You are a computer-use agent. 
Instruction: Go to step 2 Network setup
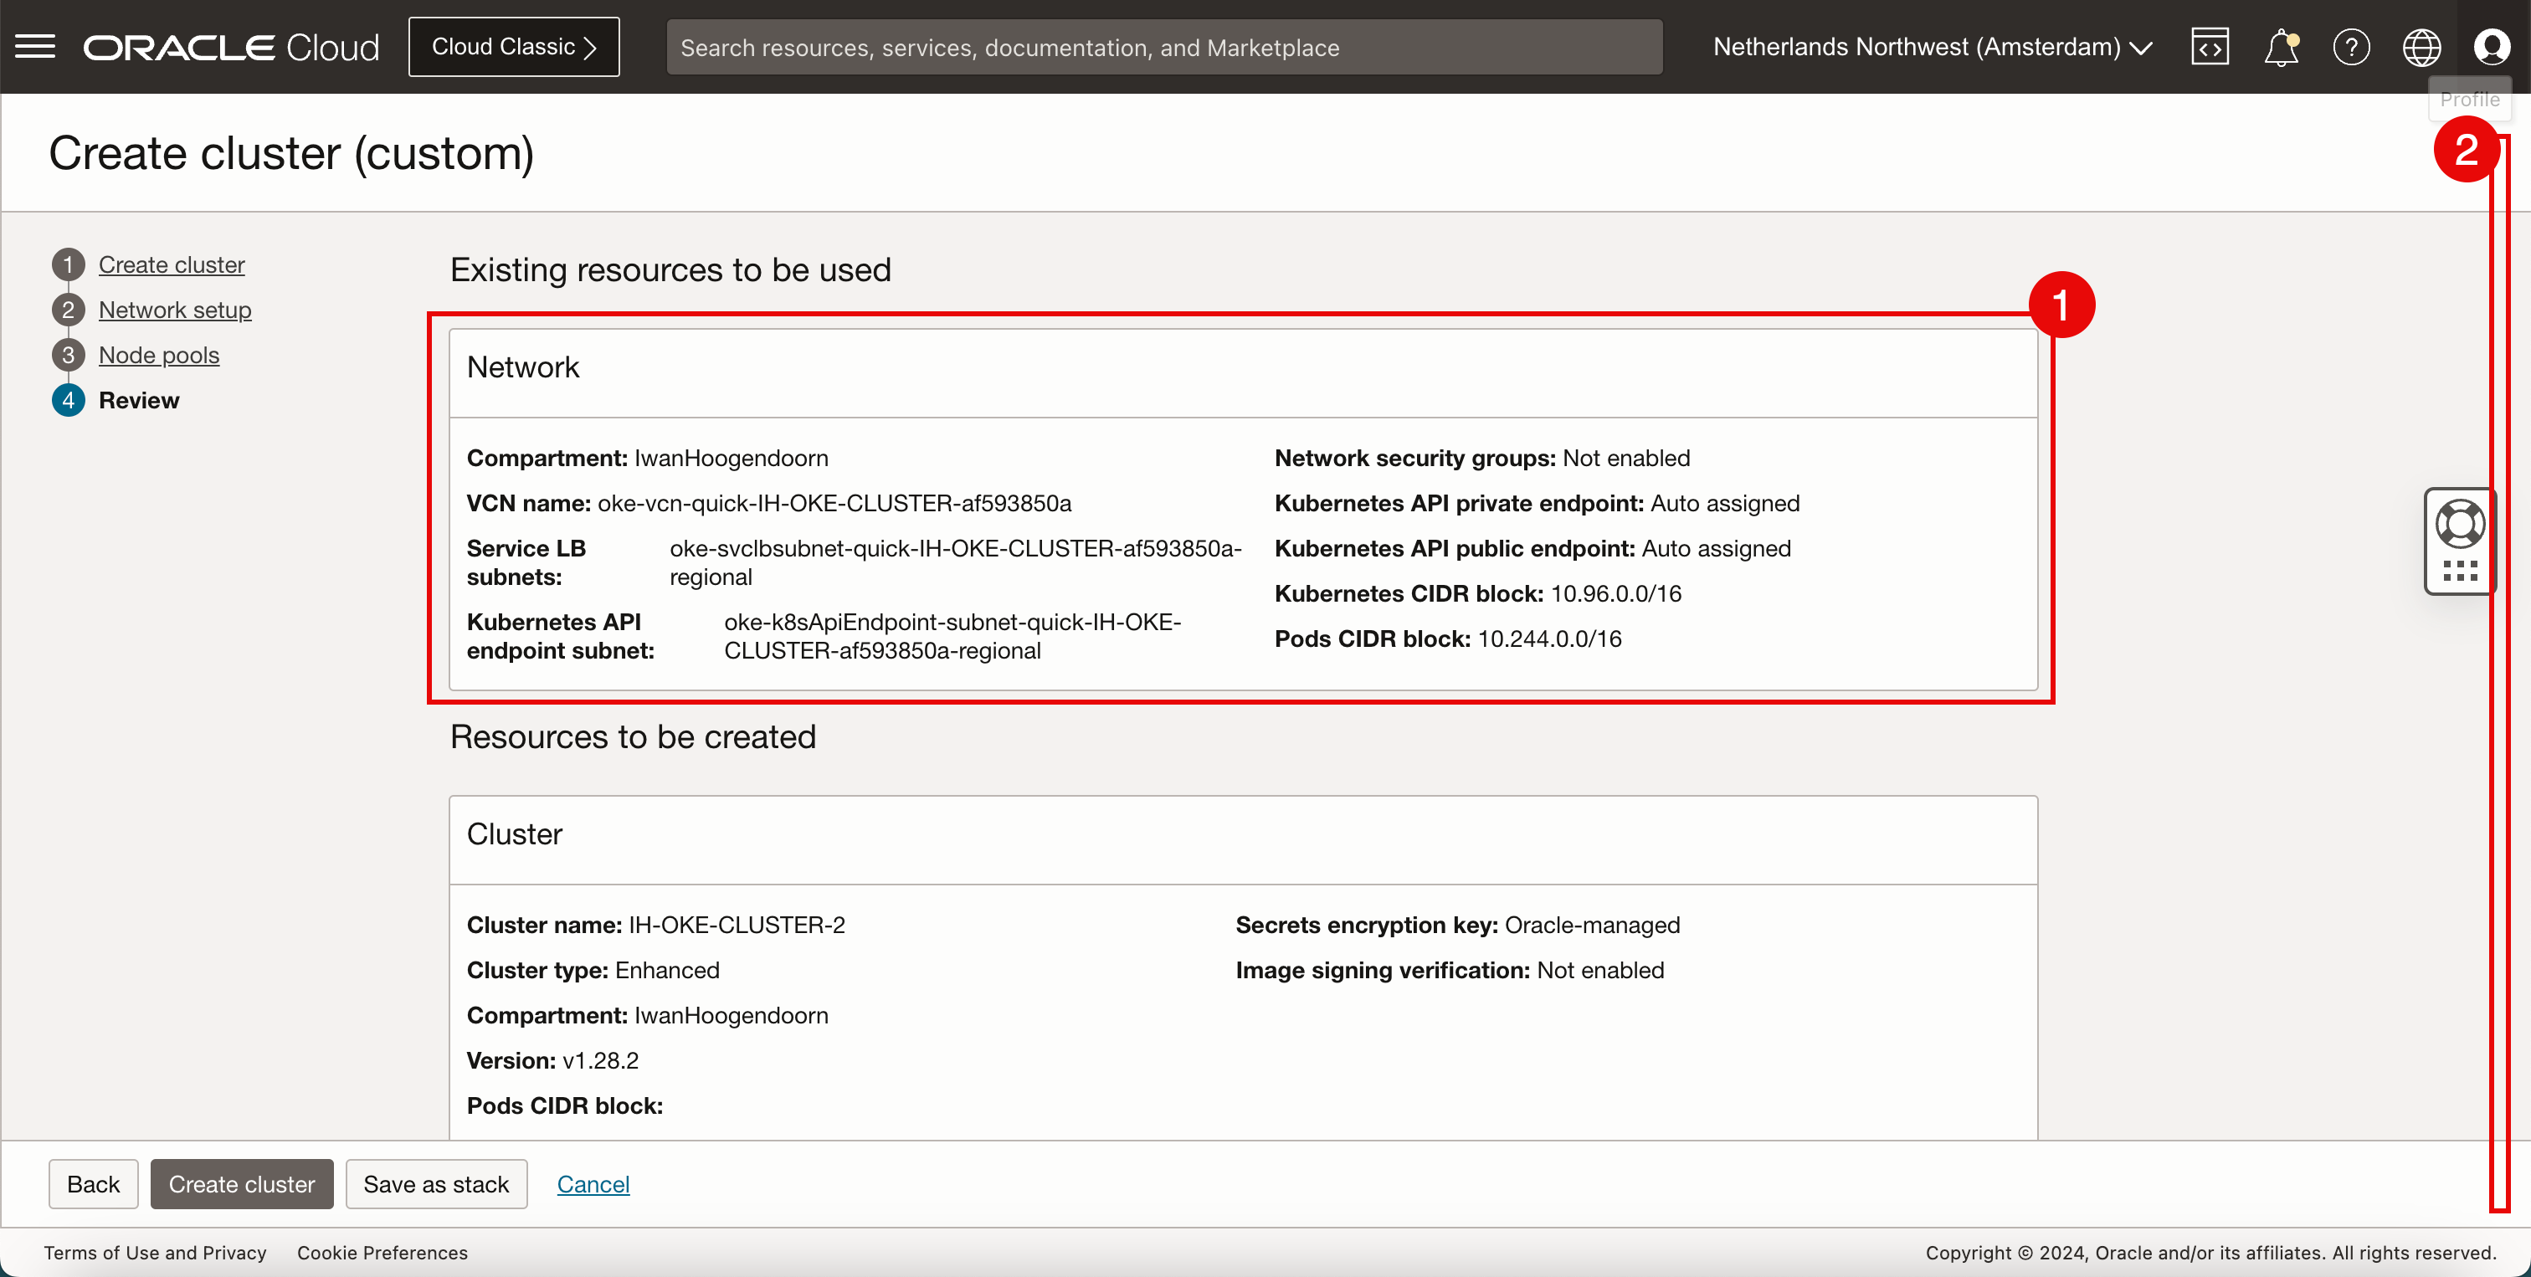[175, 310]
